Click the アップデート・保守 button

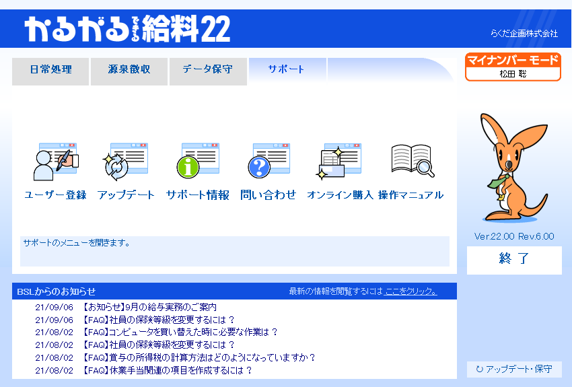pyautogui.click(x=514, y=369)
